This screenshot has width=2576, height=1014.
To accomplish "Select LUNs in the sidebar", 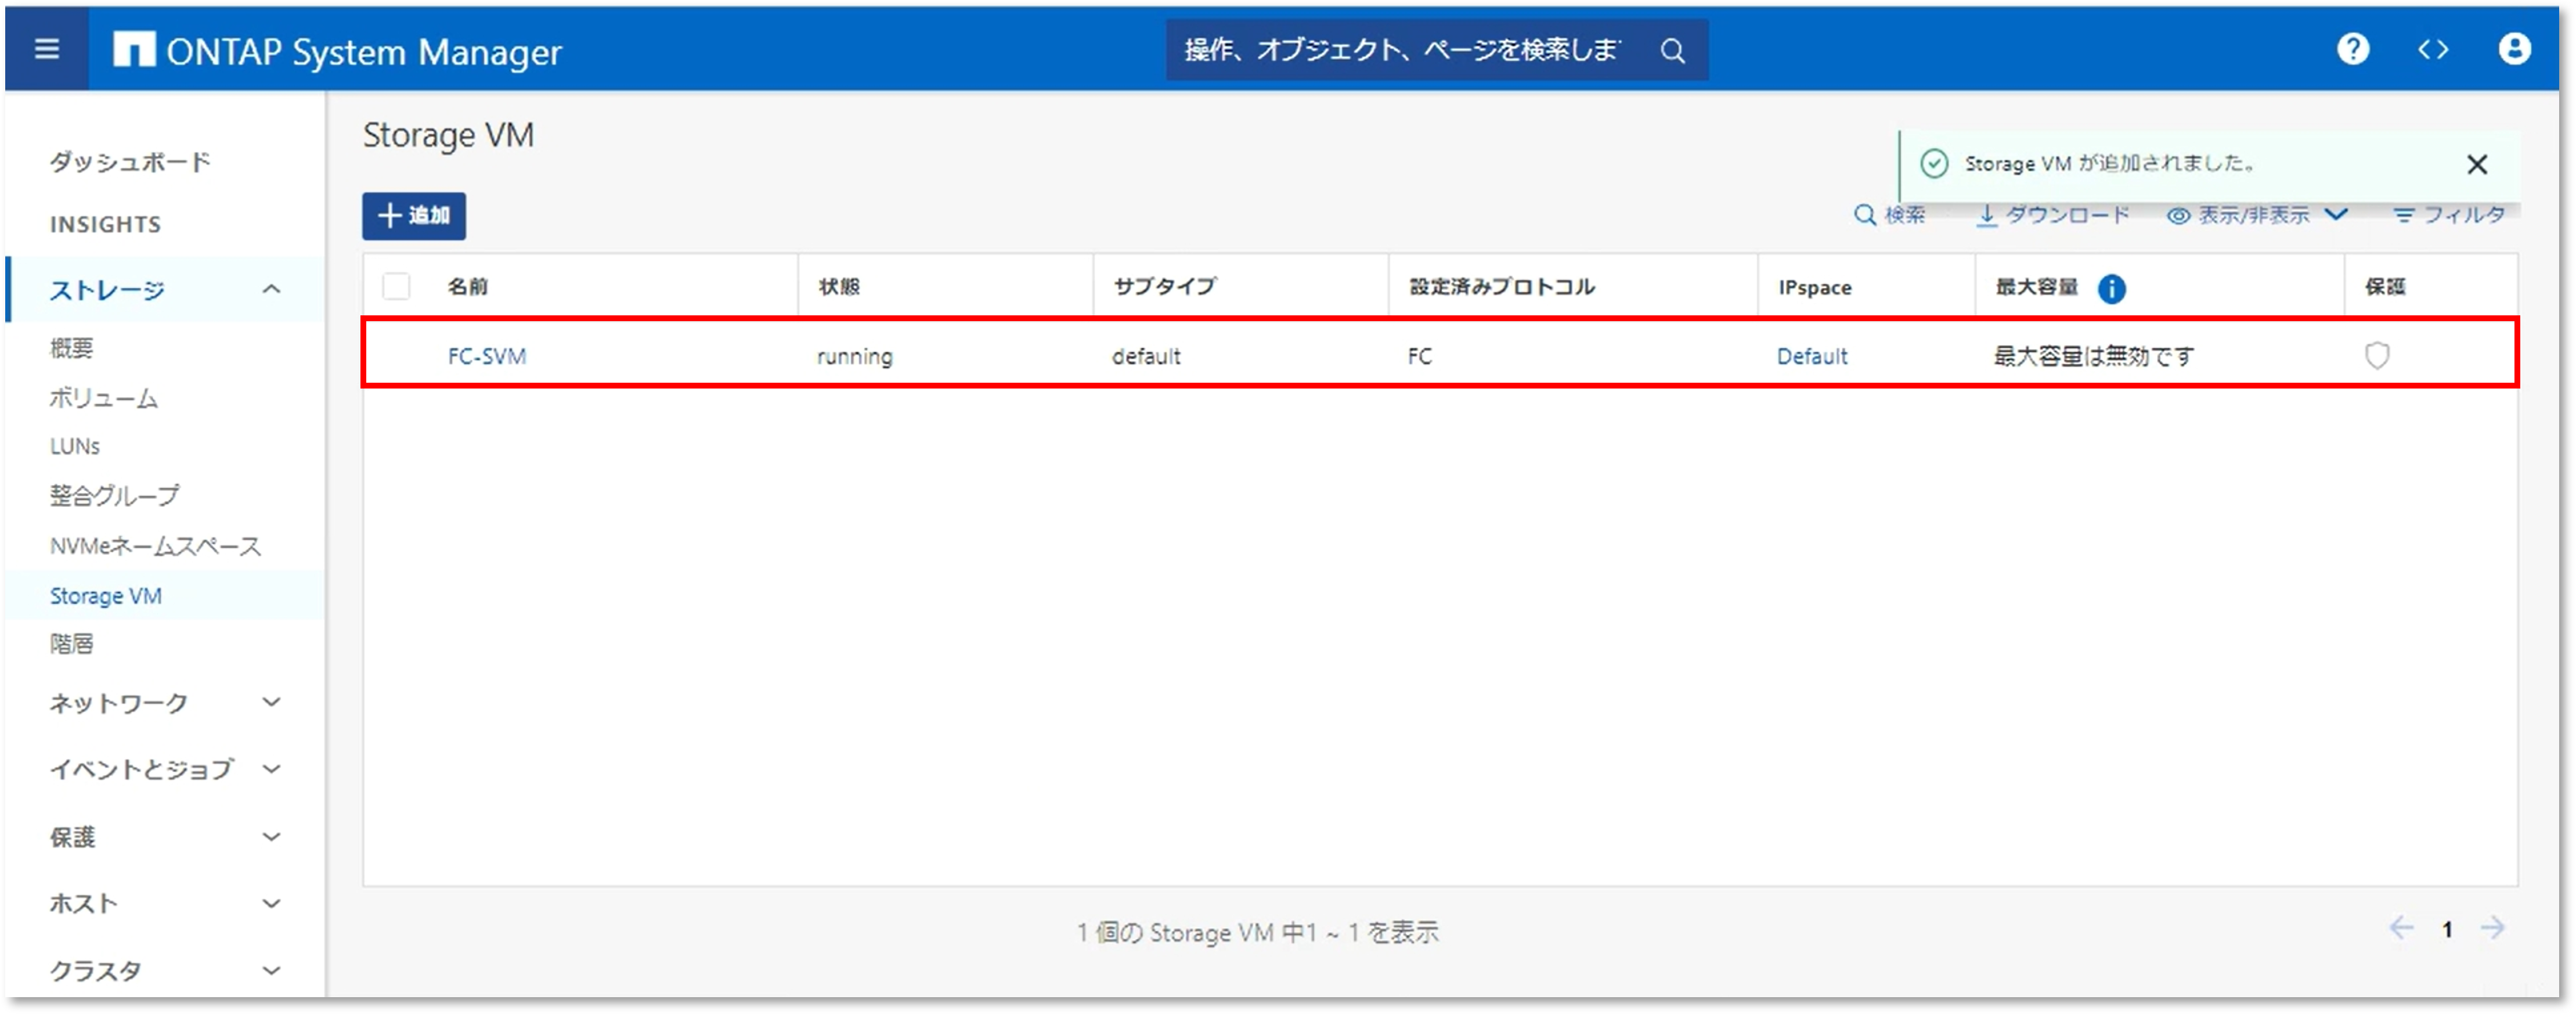I will pyautogui.click(x=75, y=445).
